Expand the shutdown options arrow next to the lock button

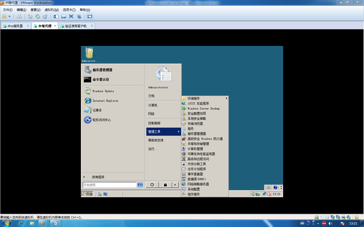pyautogui.click(x=175, y=185)
